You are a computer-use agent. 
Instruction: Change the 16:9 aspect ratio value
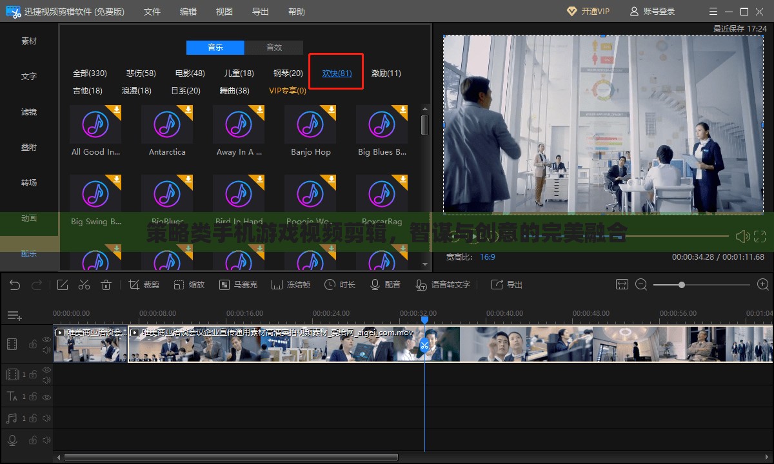click(487, 257)
